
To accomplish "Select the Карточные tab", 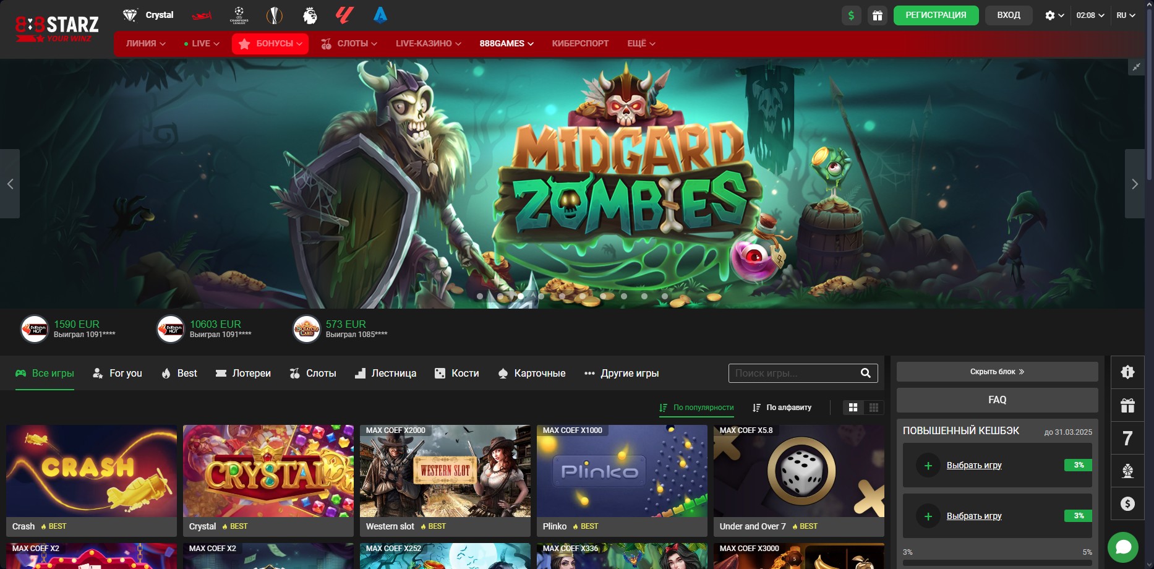I will click(532, 373).
